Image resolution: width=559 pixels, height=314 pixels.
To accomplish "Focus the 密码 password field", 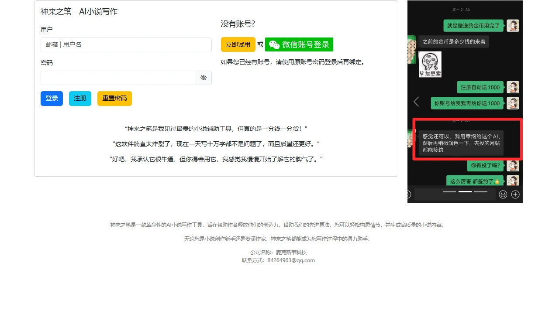I will [118, 78].
